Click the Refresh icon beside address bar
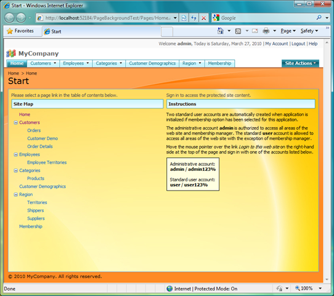Screen dimensions: 334x296 193,18
